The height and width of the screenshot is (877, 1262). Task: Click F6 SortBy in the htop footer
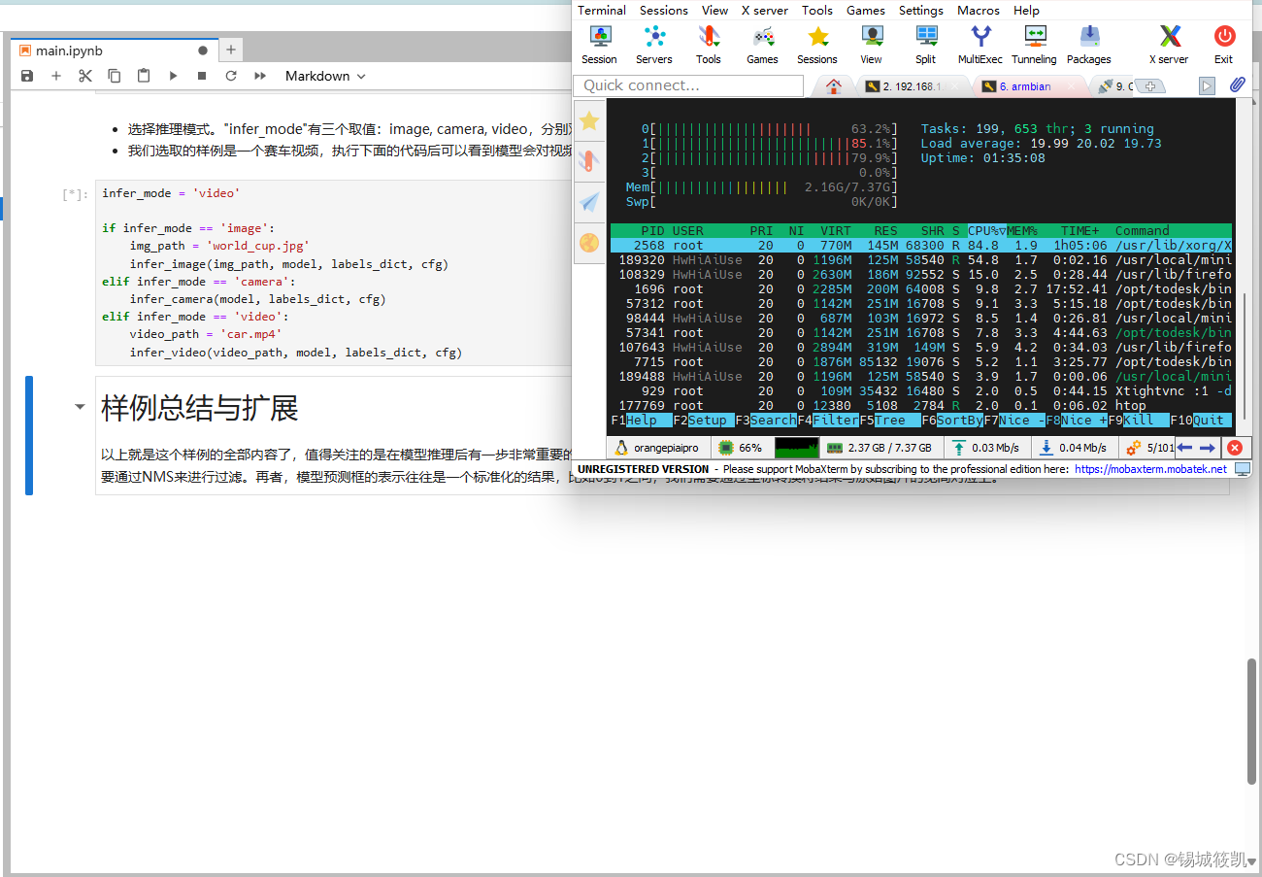(952, 421)
